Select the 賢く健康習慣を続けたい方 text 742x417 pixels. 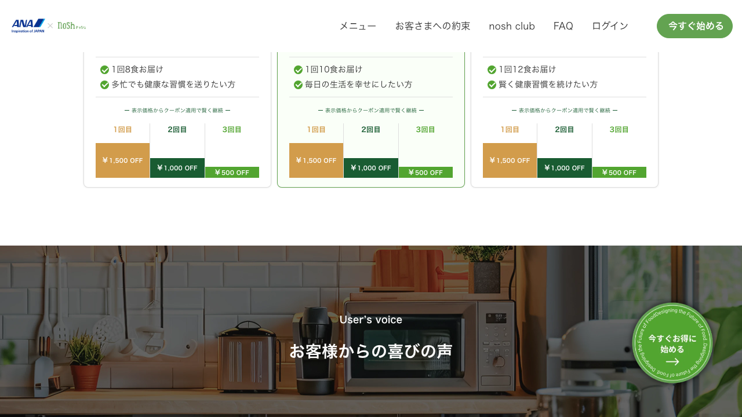[548, 85]
